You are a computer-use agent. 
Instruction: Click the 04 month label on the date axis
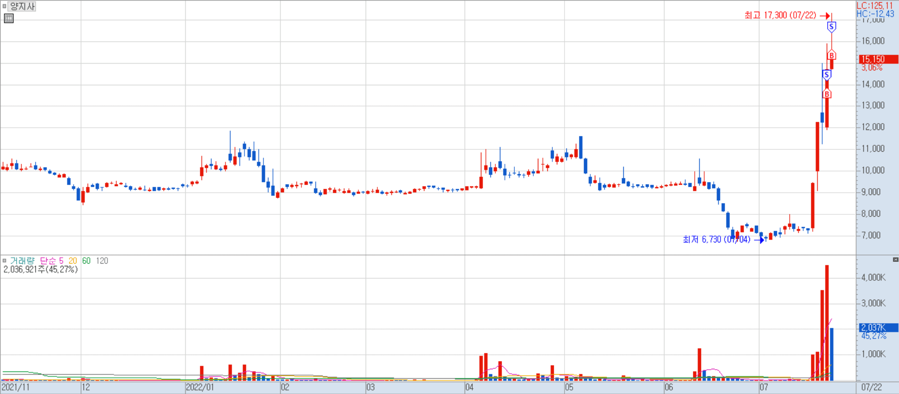coord(470,387)
